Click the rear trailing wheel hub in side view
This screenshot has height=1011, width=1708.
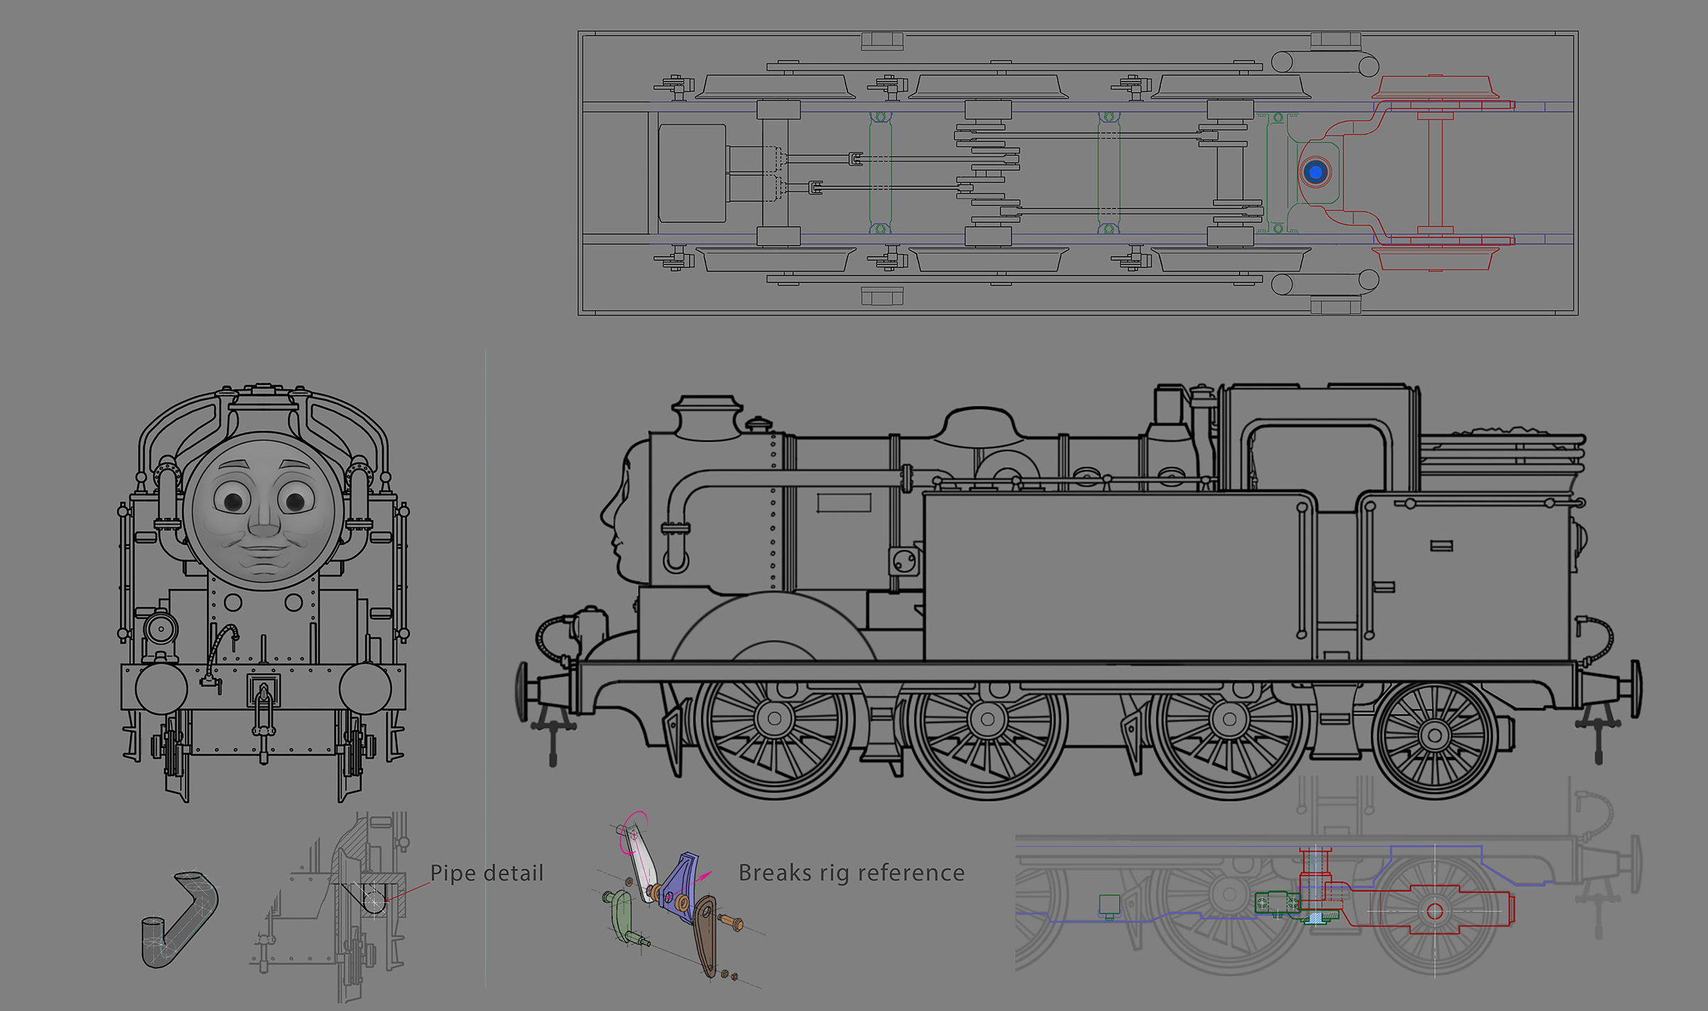point(1435,735)
